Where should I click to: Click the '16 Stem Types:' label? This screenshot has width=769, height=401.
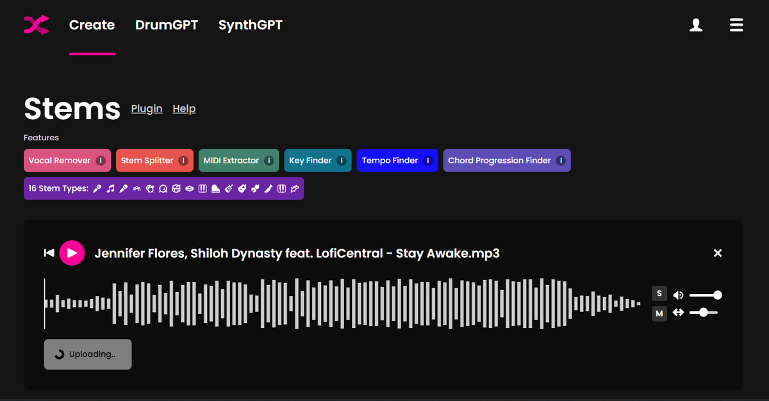[x=58, y=189]
